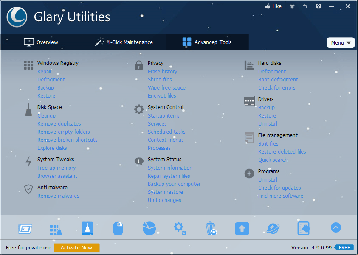
Task: Click the Anti-malware shield icon
Action: tap(28, 189)
